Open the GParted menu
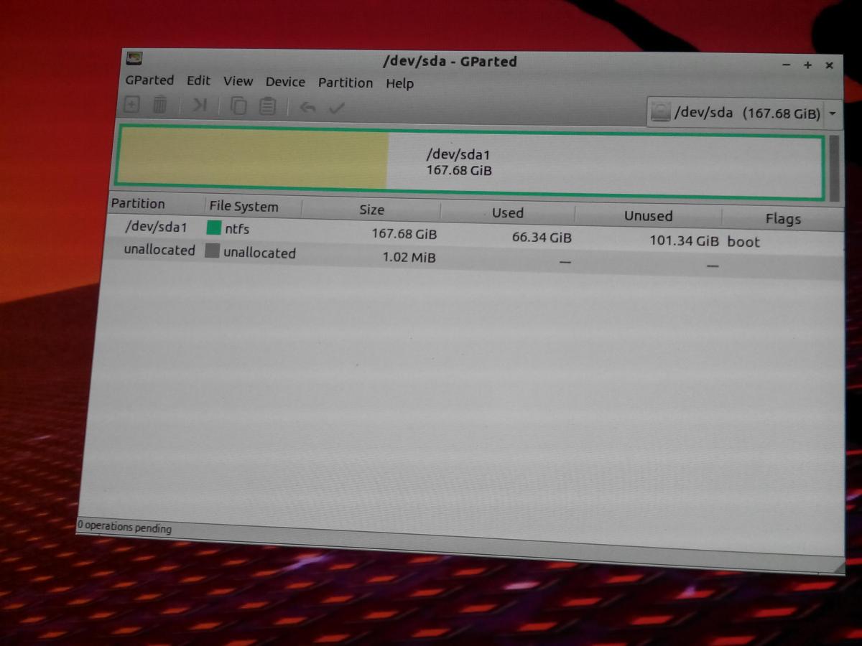Screen dimensions: 862x646 pyautogui.click(x=149, y=80)
